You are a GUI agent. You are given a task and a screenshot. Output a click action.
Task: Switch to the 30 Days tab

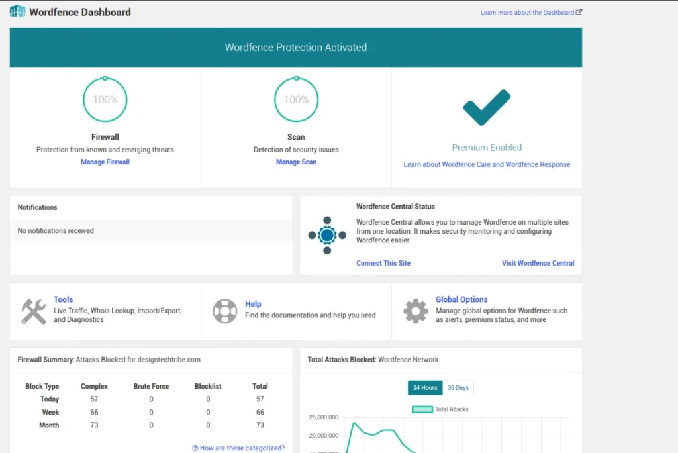point(458,388)
